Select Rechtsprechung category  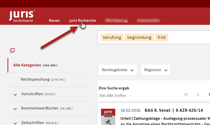point(35,79)
